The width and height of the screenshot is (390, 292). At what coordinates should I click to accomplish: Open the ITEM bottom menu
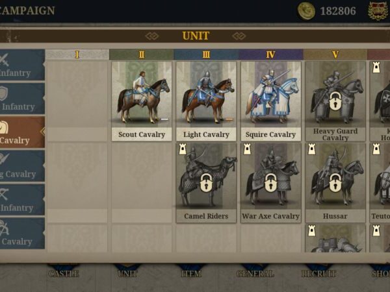(191, 273)
